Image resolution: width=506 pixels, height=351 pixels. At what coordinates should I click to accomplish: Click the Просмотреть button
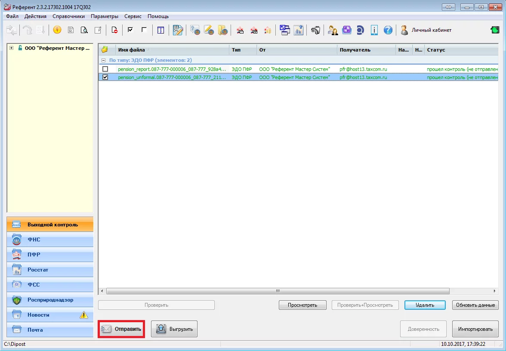point(303,305)
